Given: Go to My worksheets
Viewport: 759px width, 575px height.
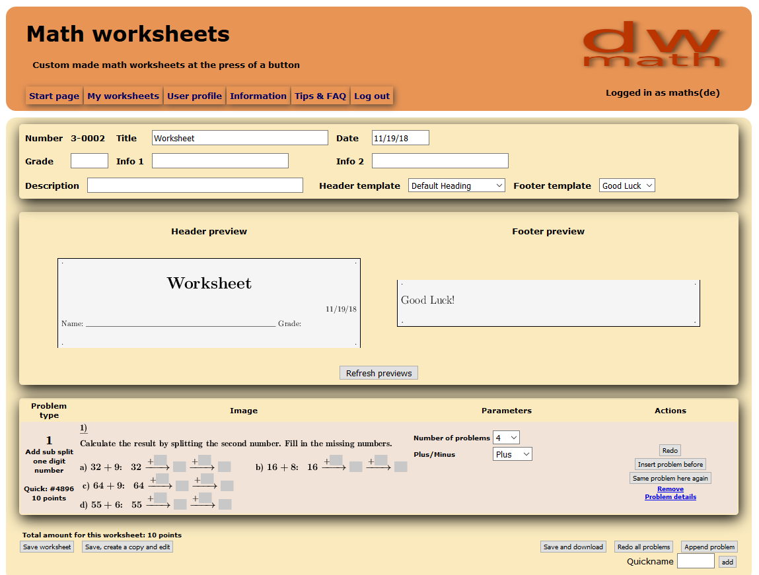Looking at the screenshot, I should pos(123,96).
